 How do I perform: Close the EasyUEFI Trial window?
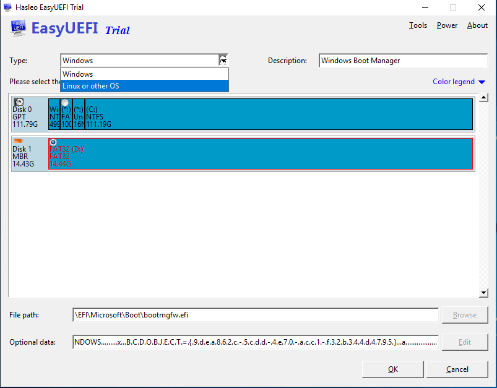coord(482,7)
